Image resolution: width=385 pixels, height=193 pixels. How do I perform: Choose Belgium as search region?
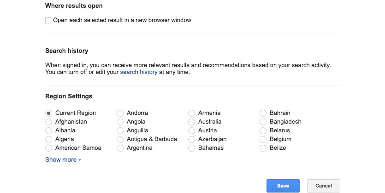(263, 139)
